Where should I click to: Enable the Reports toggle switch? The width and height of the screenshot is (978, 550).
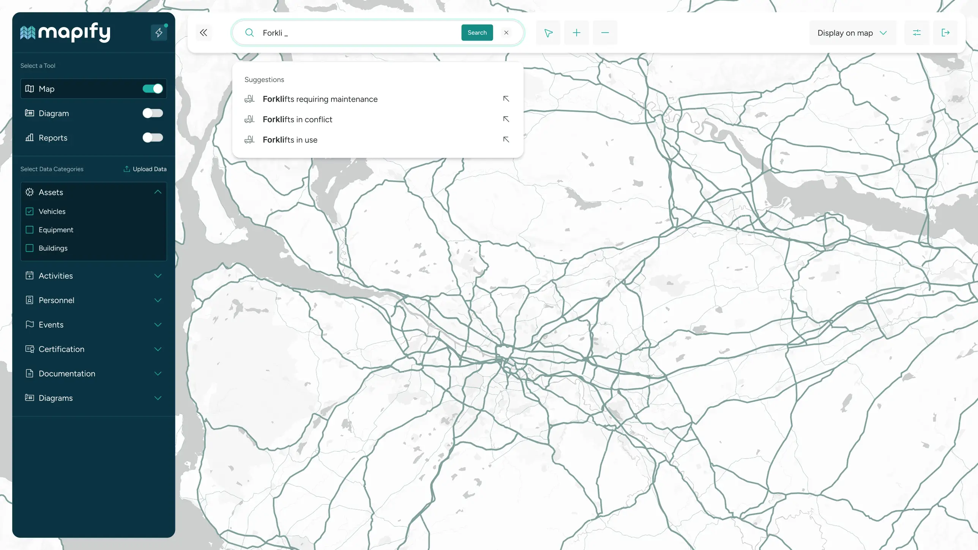pyautogui.click(x=153, y=137)
